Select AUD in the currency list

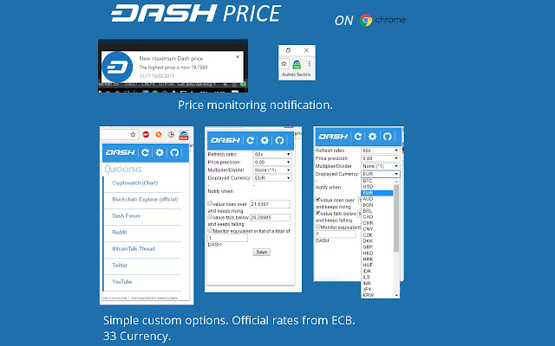point(377,199)
